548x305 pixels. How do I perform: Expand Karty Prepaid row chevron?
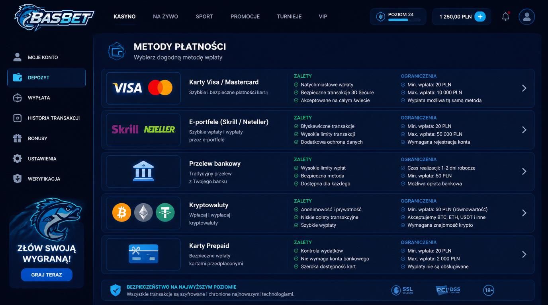[x=524, y=254]
